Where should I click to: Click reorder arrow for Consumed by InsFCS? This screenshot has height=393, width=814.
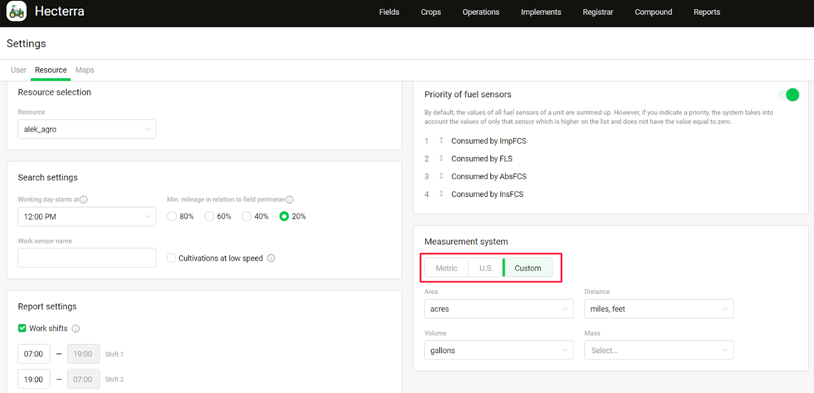441,194
